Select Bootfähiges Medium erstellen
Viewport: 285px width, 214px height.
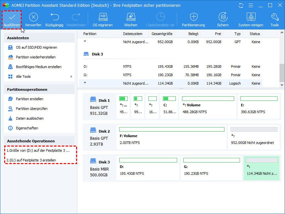(39, 67)
